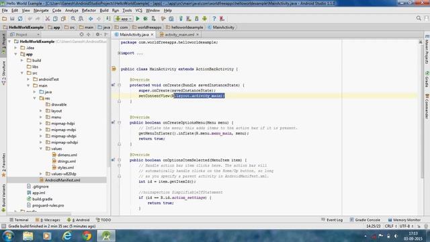Viewport: 430px width, 242px height.
Task: Click override gutter icon beside onCreateOptionsMenu
Action: [x=113, y=122]
